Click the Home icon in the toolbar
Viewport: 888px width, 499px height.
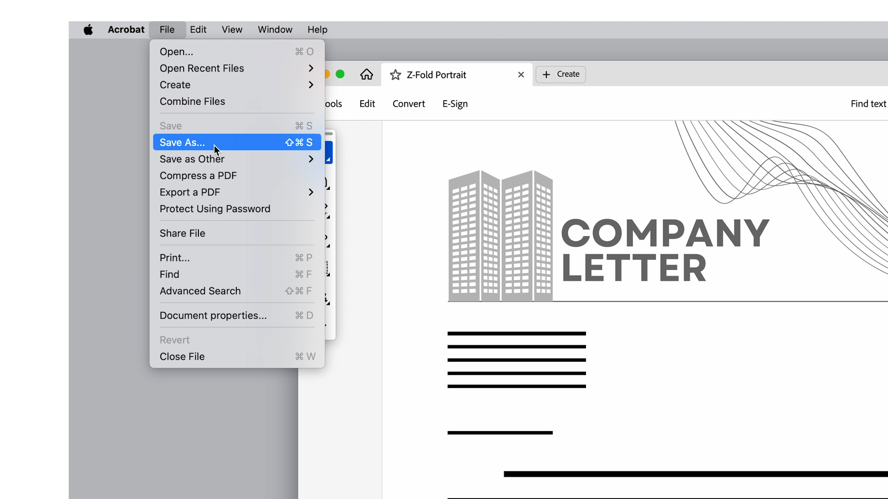[x=367, y=74]
